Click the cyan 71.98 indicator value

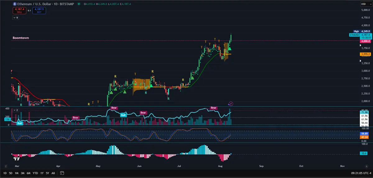364,112
